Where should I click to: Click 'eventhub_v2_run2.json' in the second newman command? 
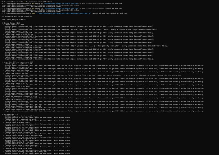click(x=113, y=8)
